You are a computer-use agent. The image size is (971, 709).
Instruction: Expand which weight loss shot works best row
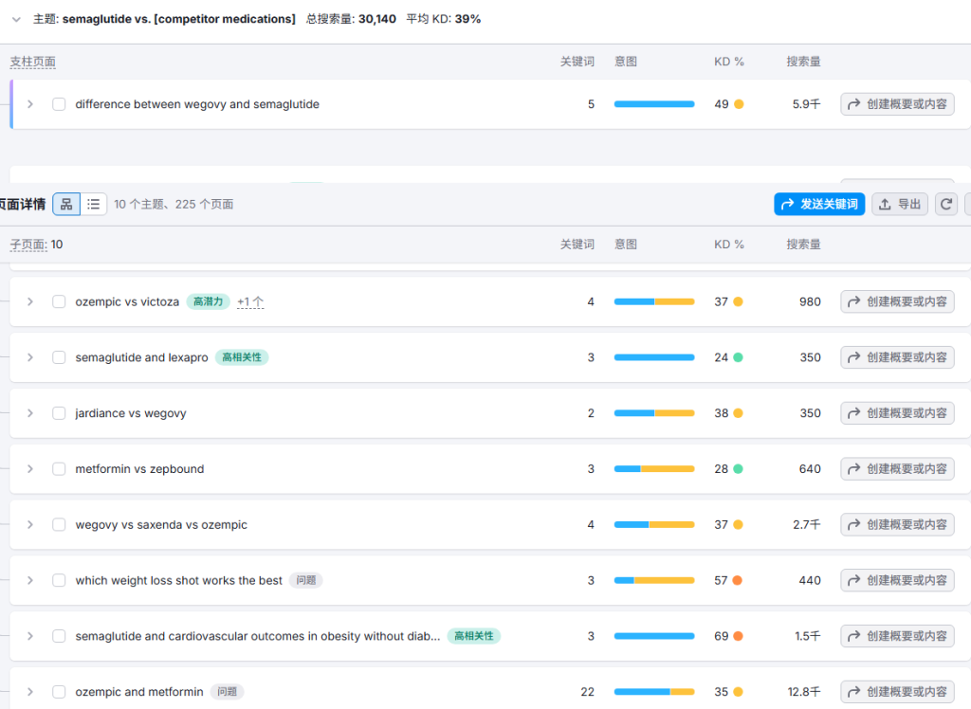29,580
